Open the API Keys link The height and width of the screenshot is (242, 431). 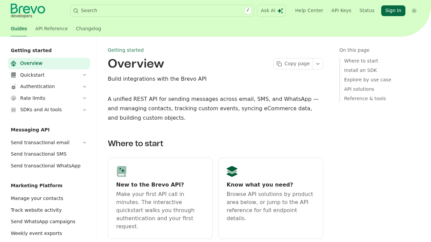341,11
